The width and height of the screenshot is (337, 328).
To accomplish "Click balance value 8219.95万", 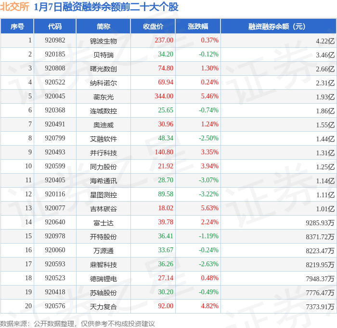I will [320, 265].
